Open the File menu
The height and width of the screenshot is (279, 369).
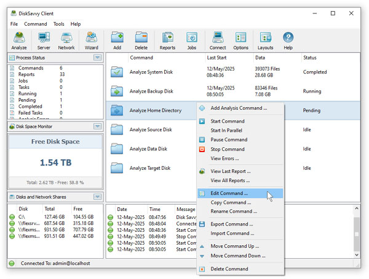click(x=14, y=24)
